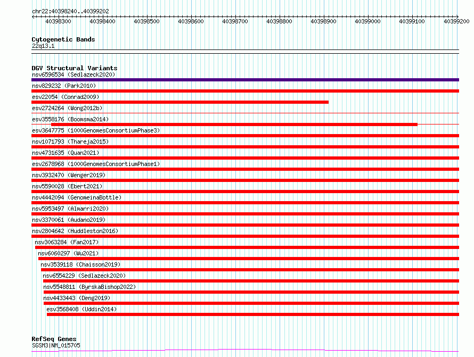
Task: Open esv2678968 (1000GenomesConsortiumPhase1) label
Action: coord(96,164)
